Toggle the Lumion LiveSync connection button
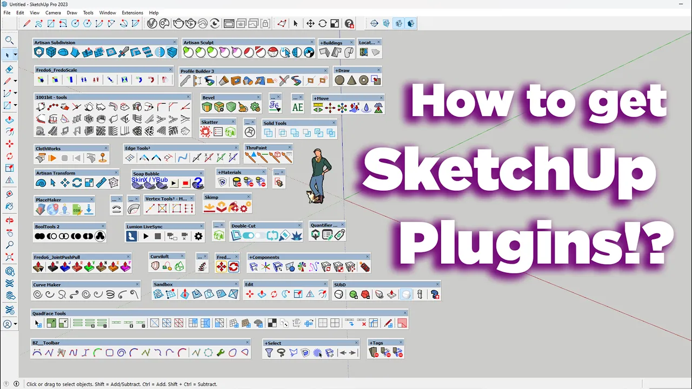Image resolution: width=692 pixels, height=389 pixels. (x=131, y=236)
